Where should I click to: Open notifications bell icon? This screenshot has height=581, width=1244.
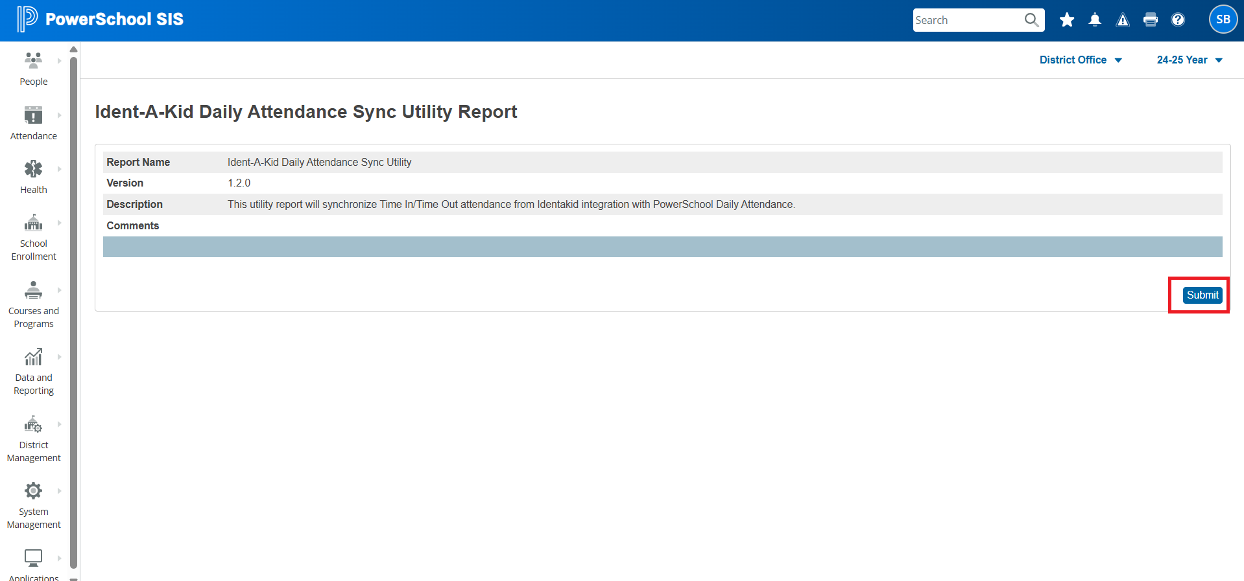pyautogui.click(x=1095, y=20)
